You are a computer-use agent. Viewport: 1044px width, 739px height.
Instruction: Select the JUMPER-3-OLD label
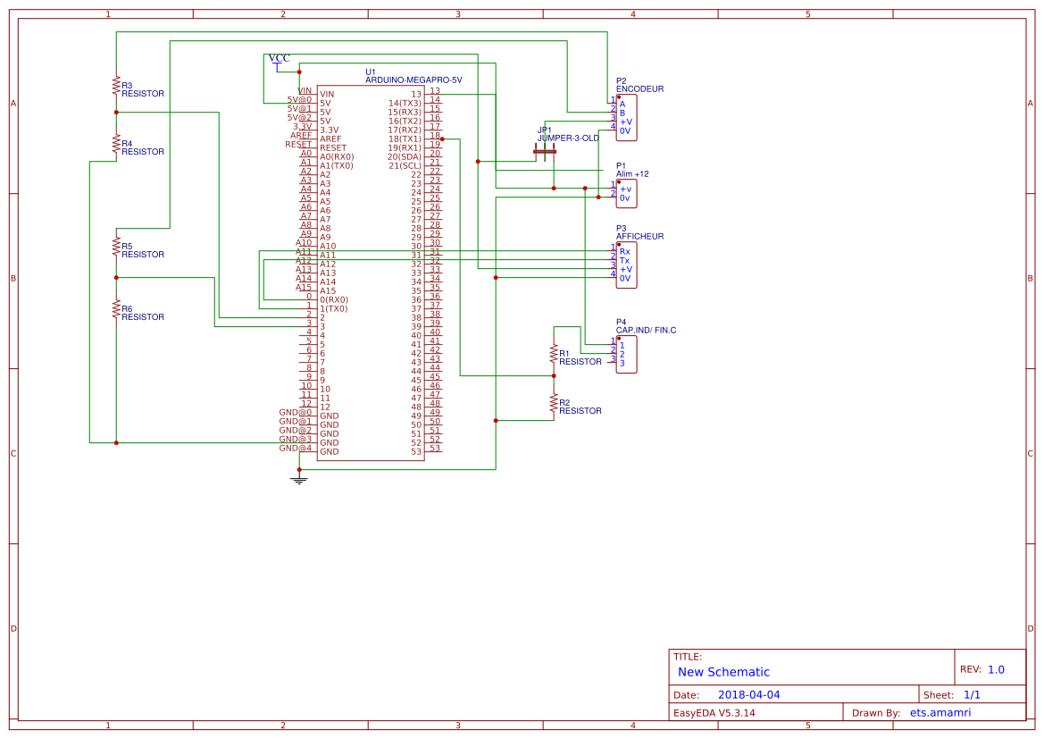(569, 139)
